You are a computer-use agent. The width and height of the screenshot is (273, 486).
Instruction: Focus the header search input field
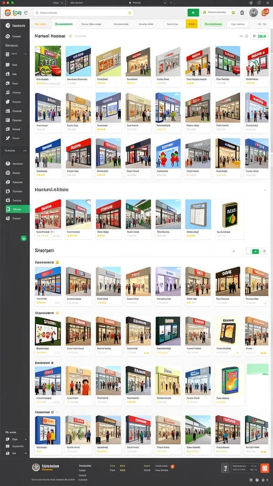pyautogui.click(x=83, y=13)
